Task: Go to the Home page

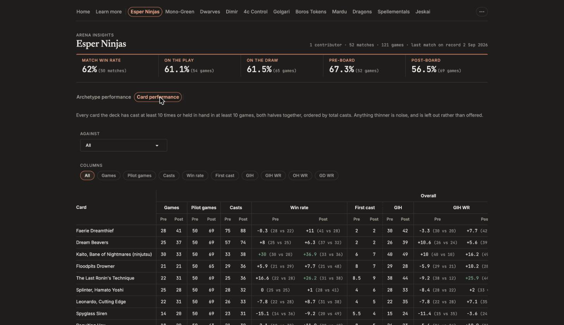Action: (x=83, y=12)
